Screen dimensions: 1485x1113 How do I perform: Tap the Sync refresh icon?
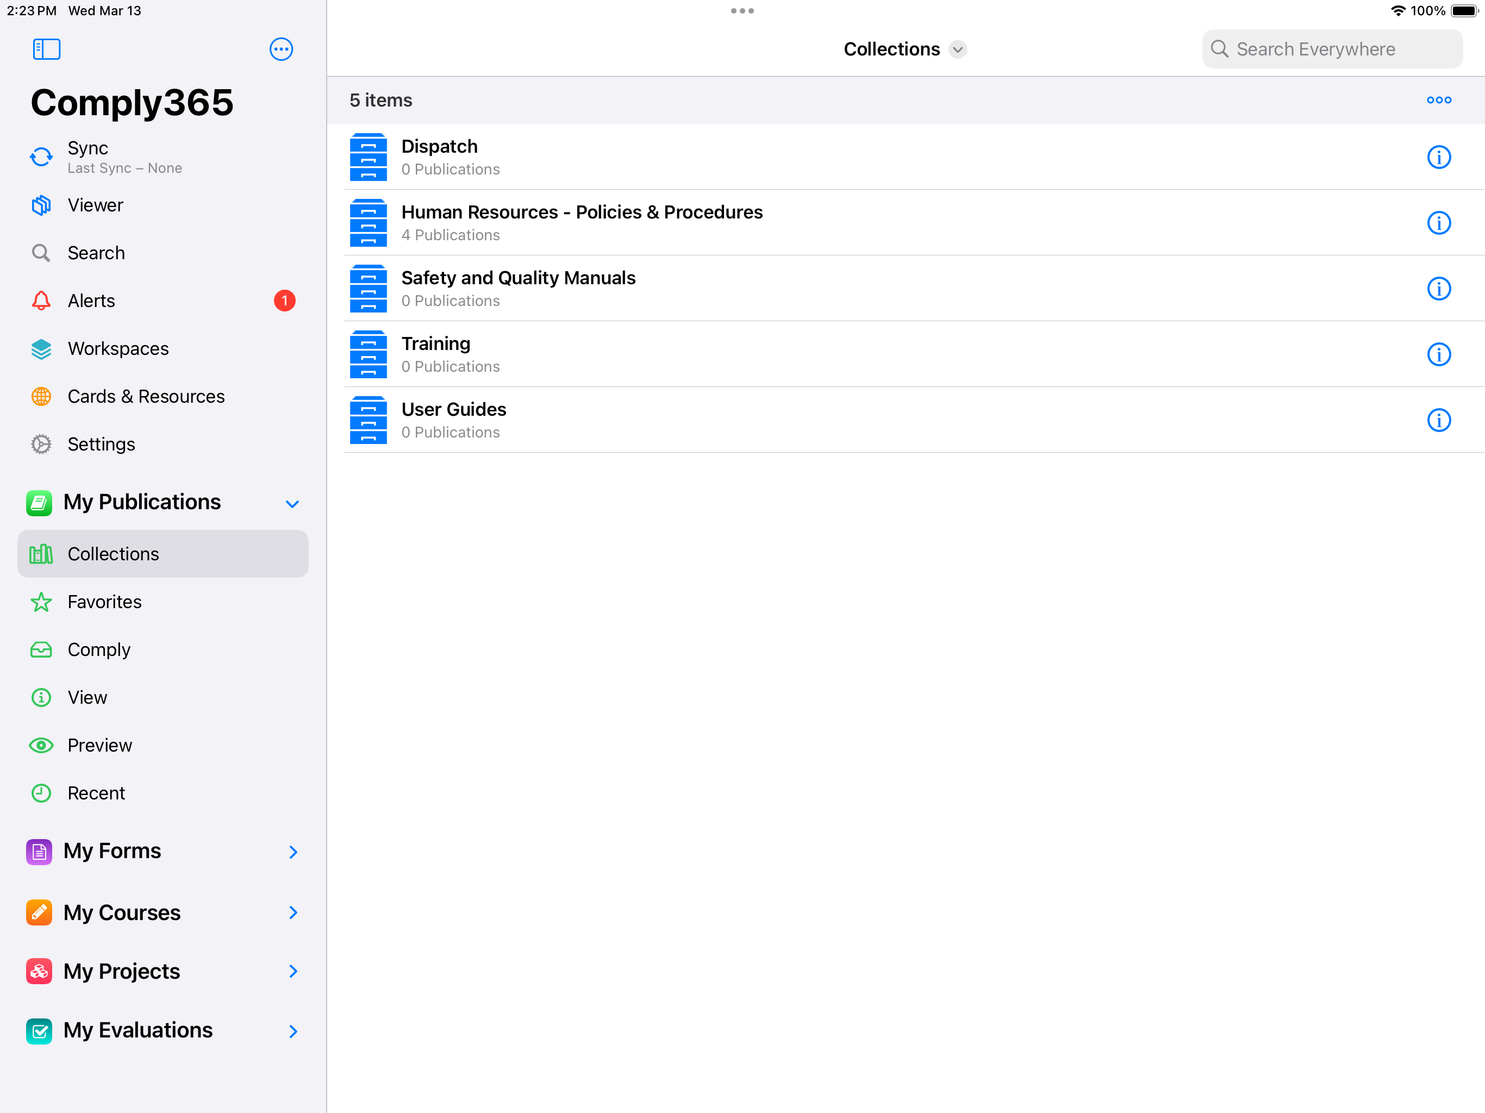click(x=41, y=157)
